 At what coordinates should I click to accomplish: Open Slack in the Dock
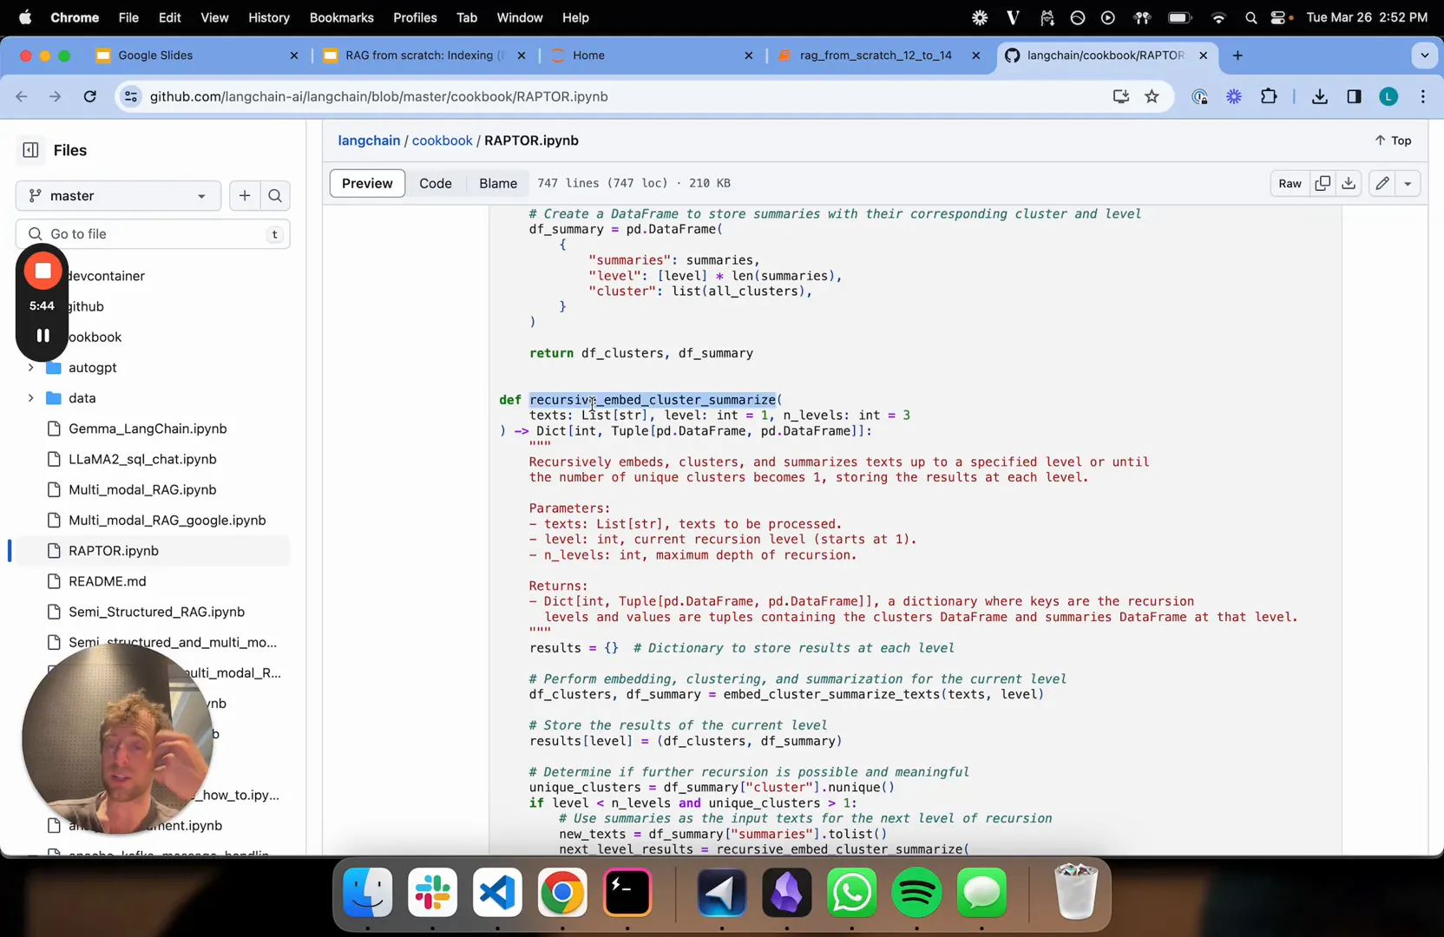click(433, 893)
